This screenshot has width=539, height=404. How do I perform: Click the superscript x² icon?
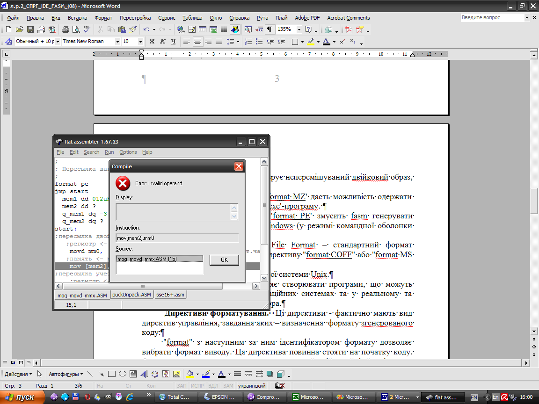coord(342,42)
